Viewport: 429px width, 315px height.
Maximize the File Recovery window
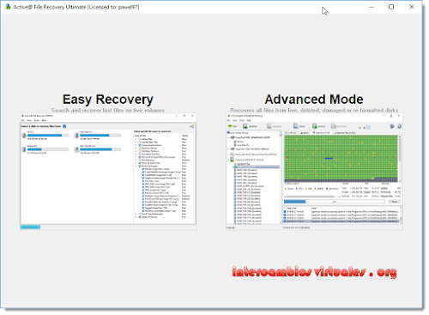[x=391, y=7]
